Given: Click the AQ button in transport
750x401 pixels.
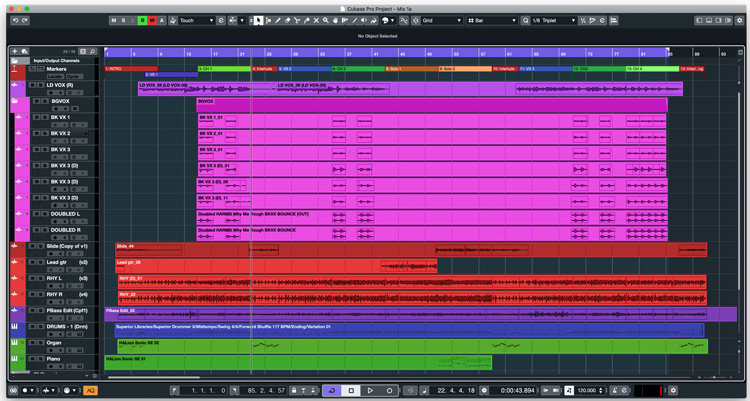Looking at the screenshot, I should click(91, 390).
